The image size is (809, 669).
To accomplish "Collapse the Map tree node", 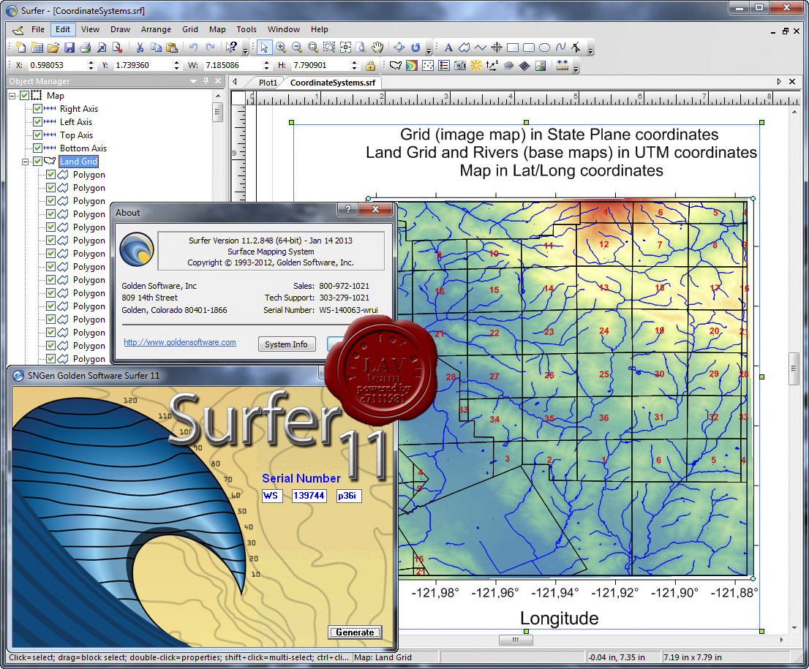I will pyautogui.click(x=12, y=96).
